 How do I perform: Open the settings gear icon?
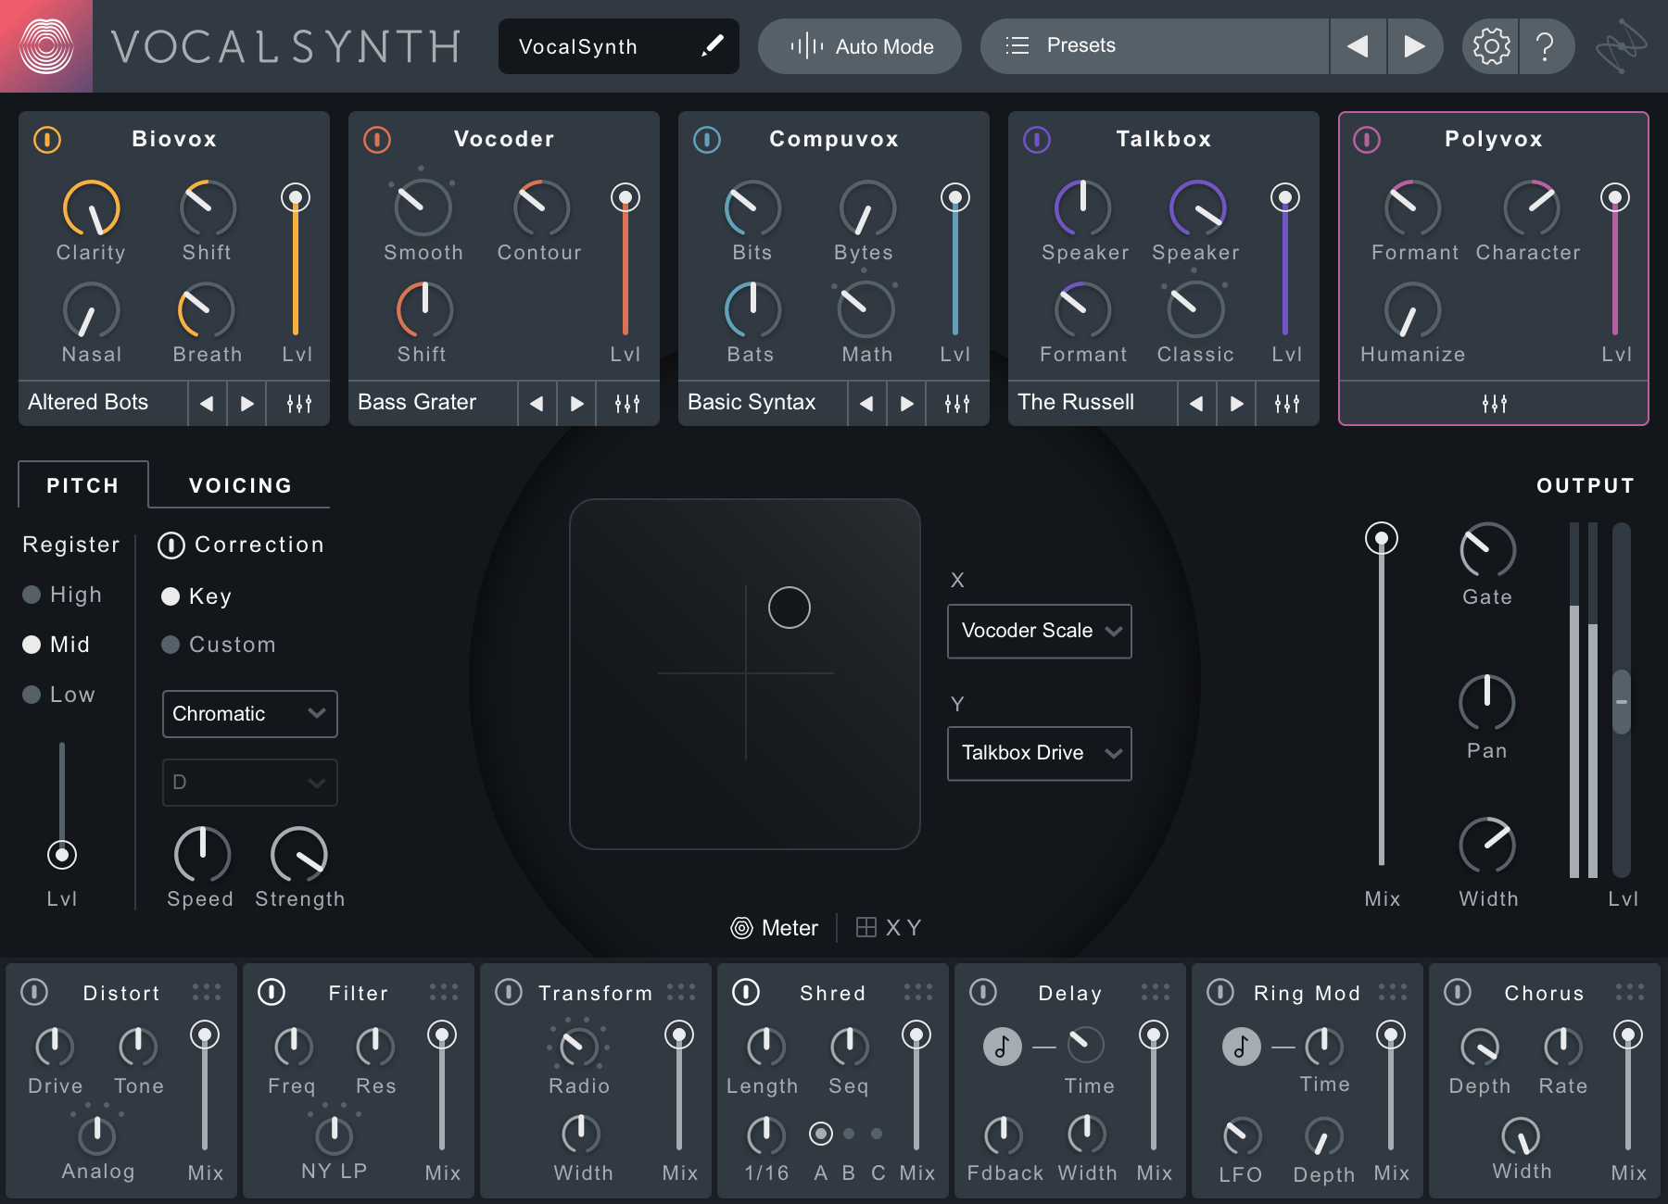[1491, 46]
